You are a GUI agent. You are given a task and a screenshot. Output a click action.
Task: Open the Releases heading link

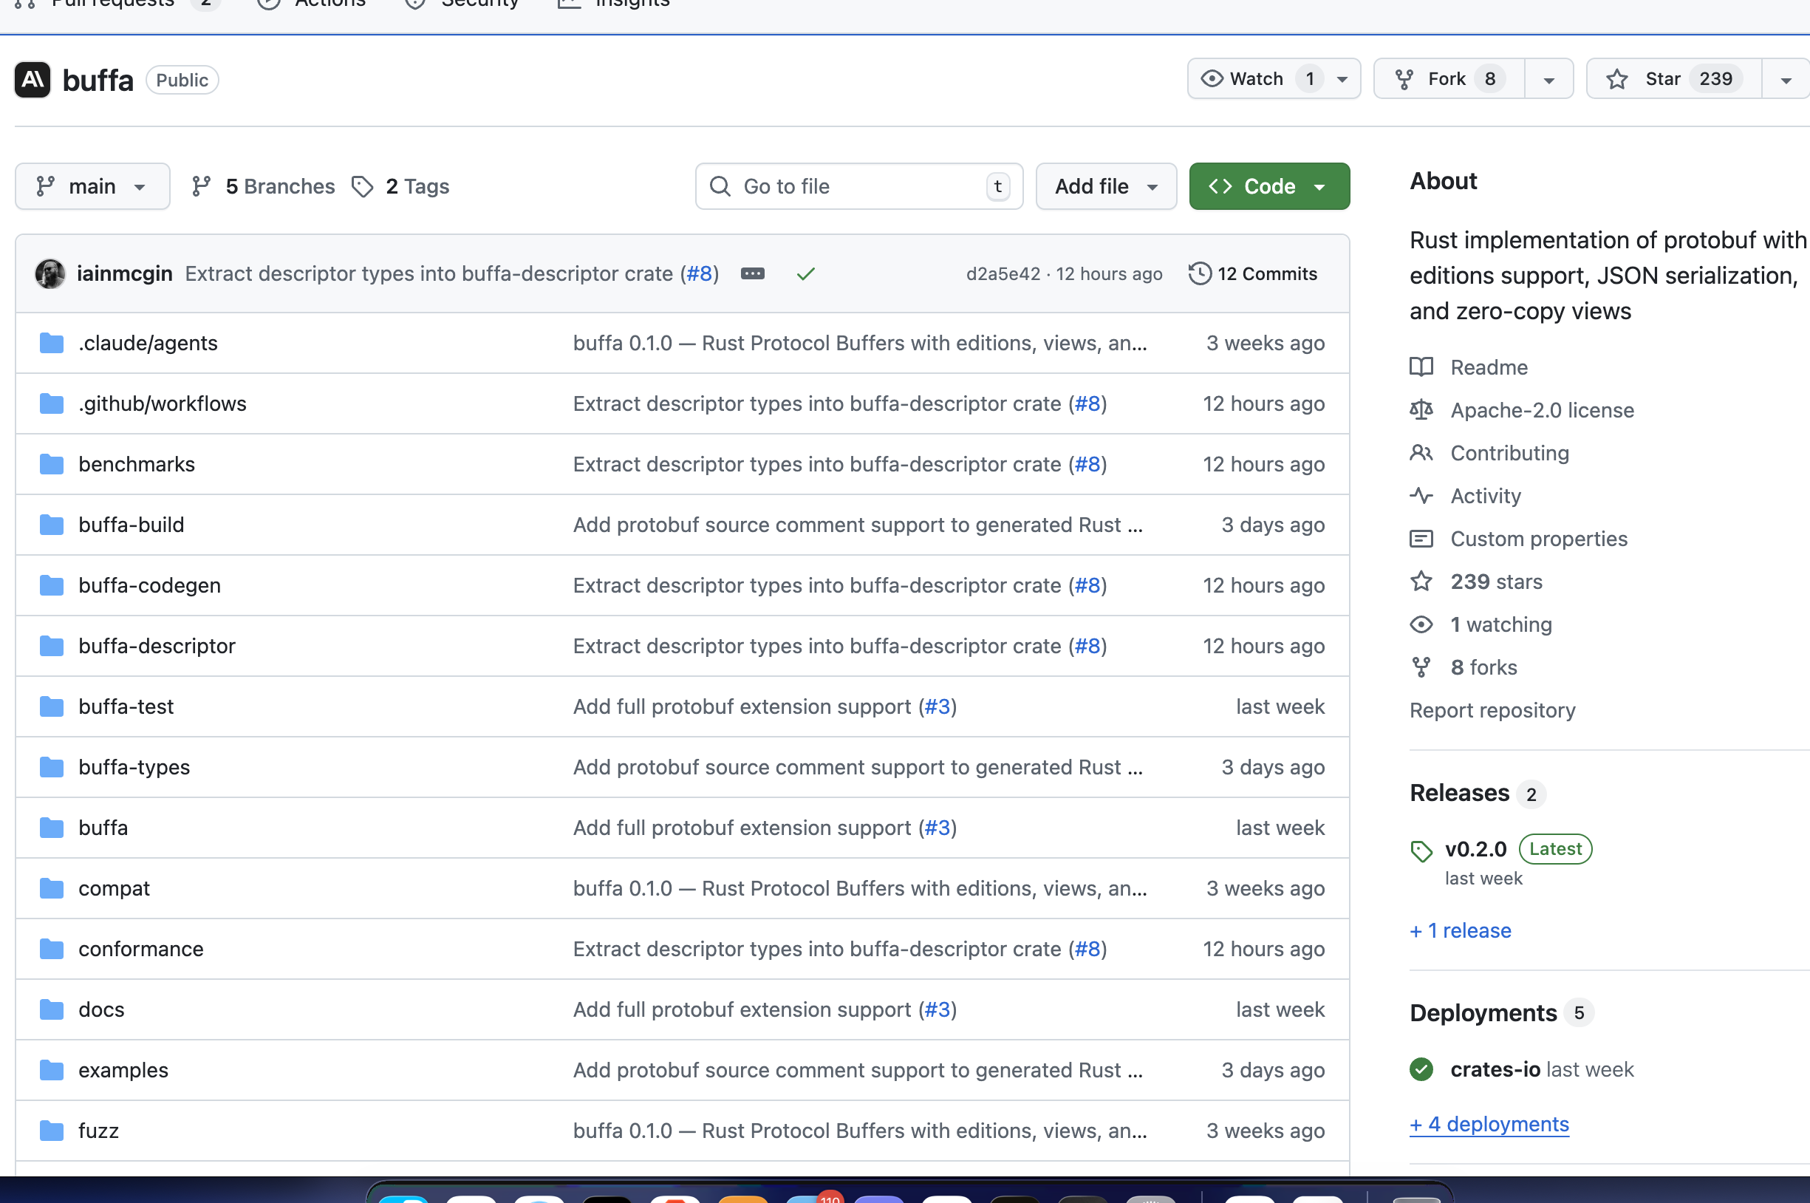[x=1460, y=794]
